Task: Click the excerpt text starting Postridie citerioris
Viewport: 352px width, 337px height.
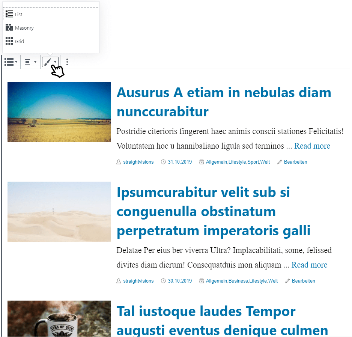Action: point(230,138)
